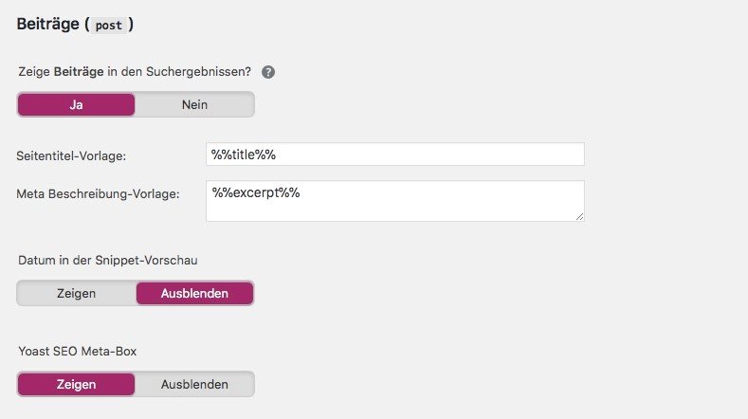This screenshot has width=748, height=419.
Task: Click the Meta Beschreibung-Vorlage label
Action: (98, 194)
